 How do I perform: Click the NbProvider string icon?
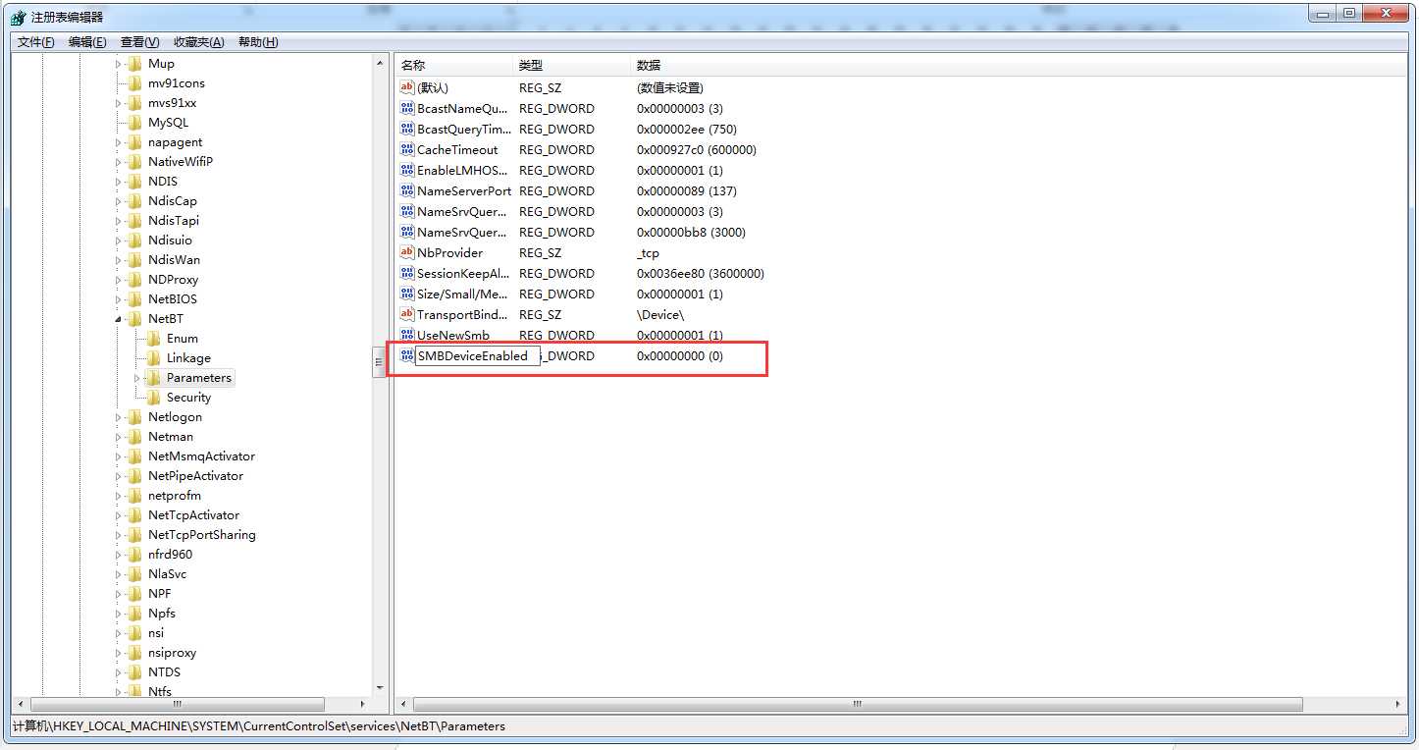407,252
